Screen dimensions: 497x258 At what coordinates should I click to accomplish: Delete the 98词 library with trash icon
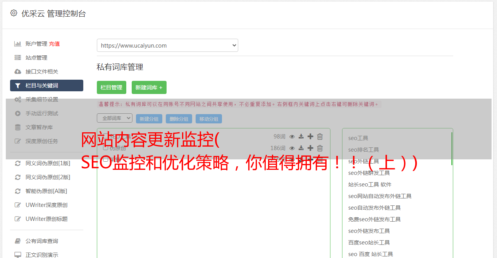point(320,137)
